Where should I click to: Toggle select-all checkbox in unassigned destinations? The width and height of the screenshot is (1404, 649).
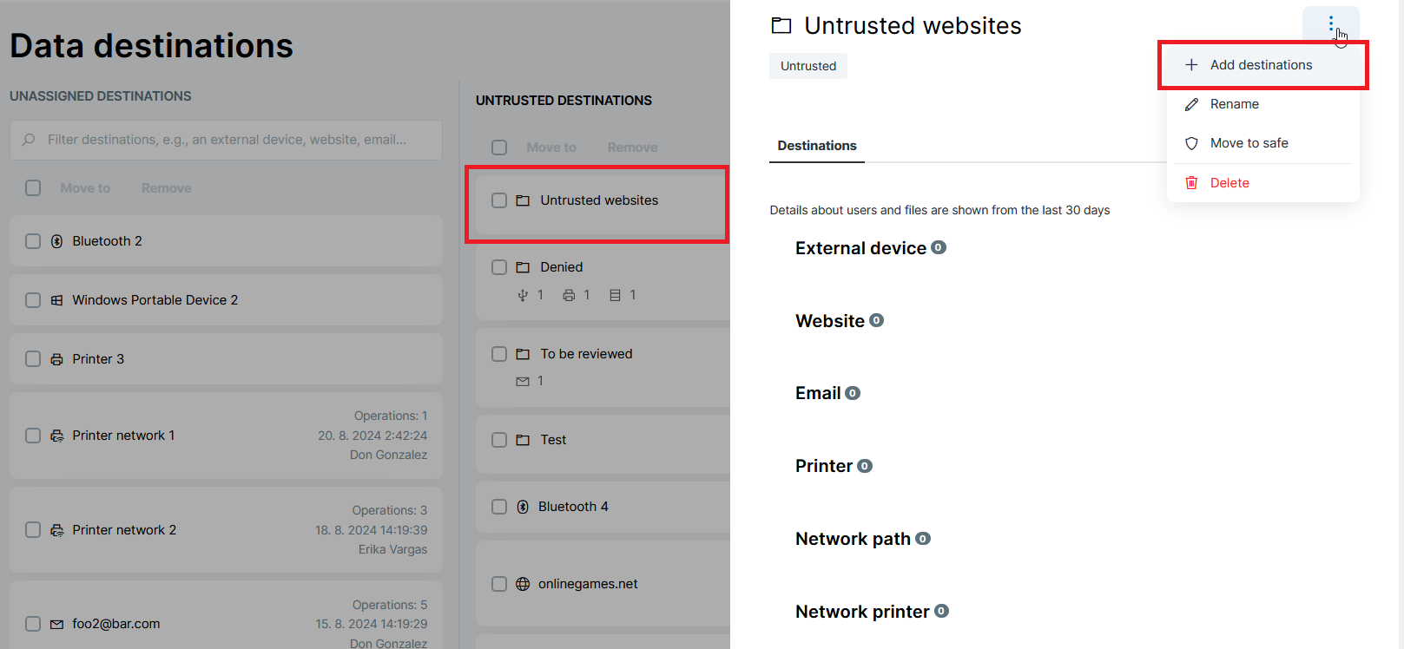click(x=33, y=188)
